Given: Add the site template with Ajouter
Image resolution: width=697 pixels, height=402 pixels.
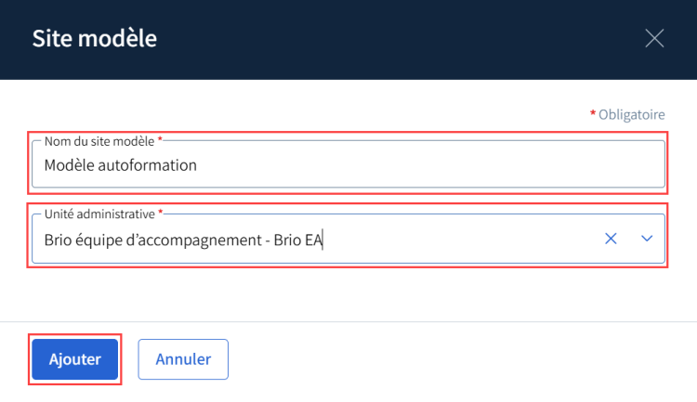Looking at the screenshot, I should (74, 359).
